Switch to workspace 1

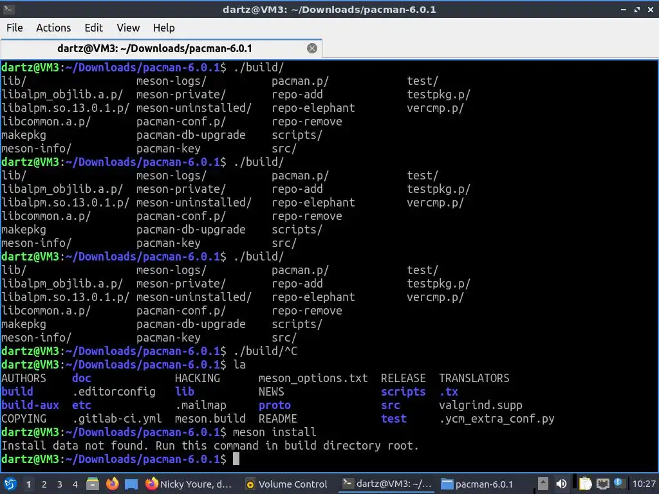pyautogui.click(x=28, y=484)
